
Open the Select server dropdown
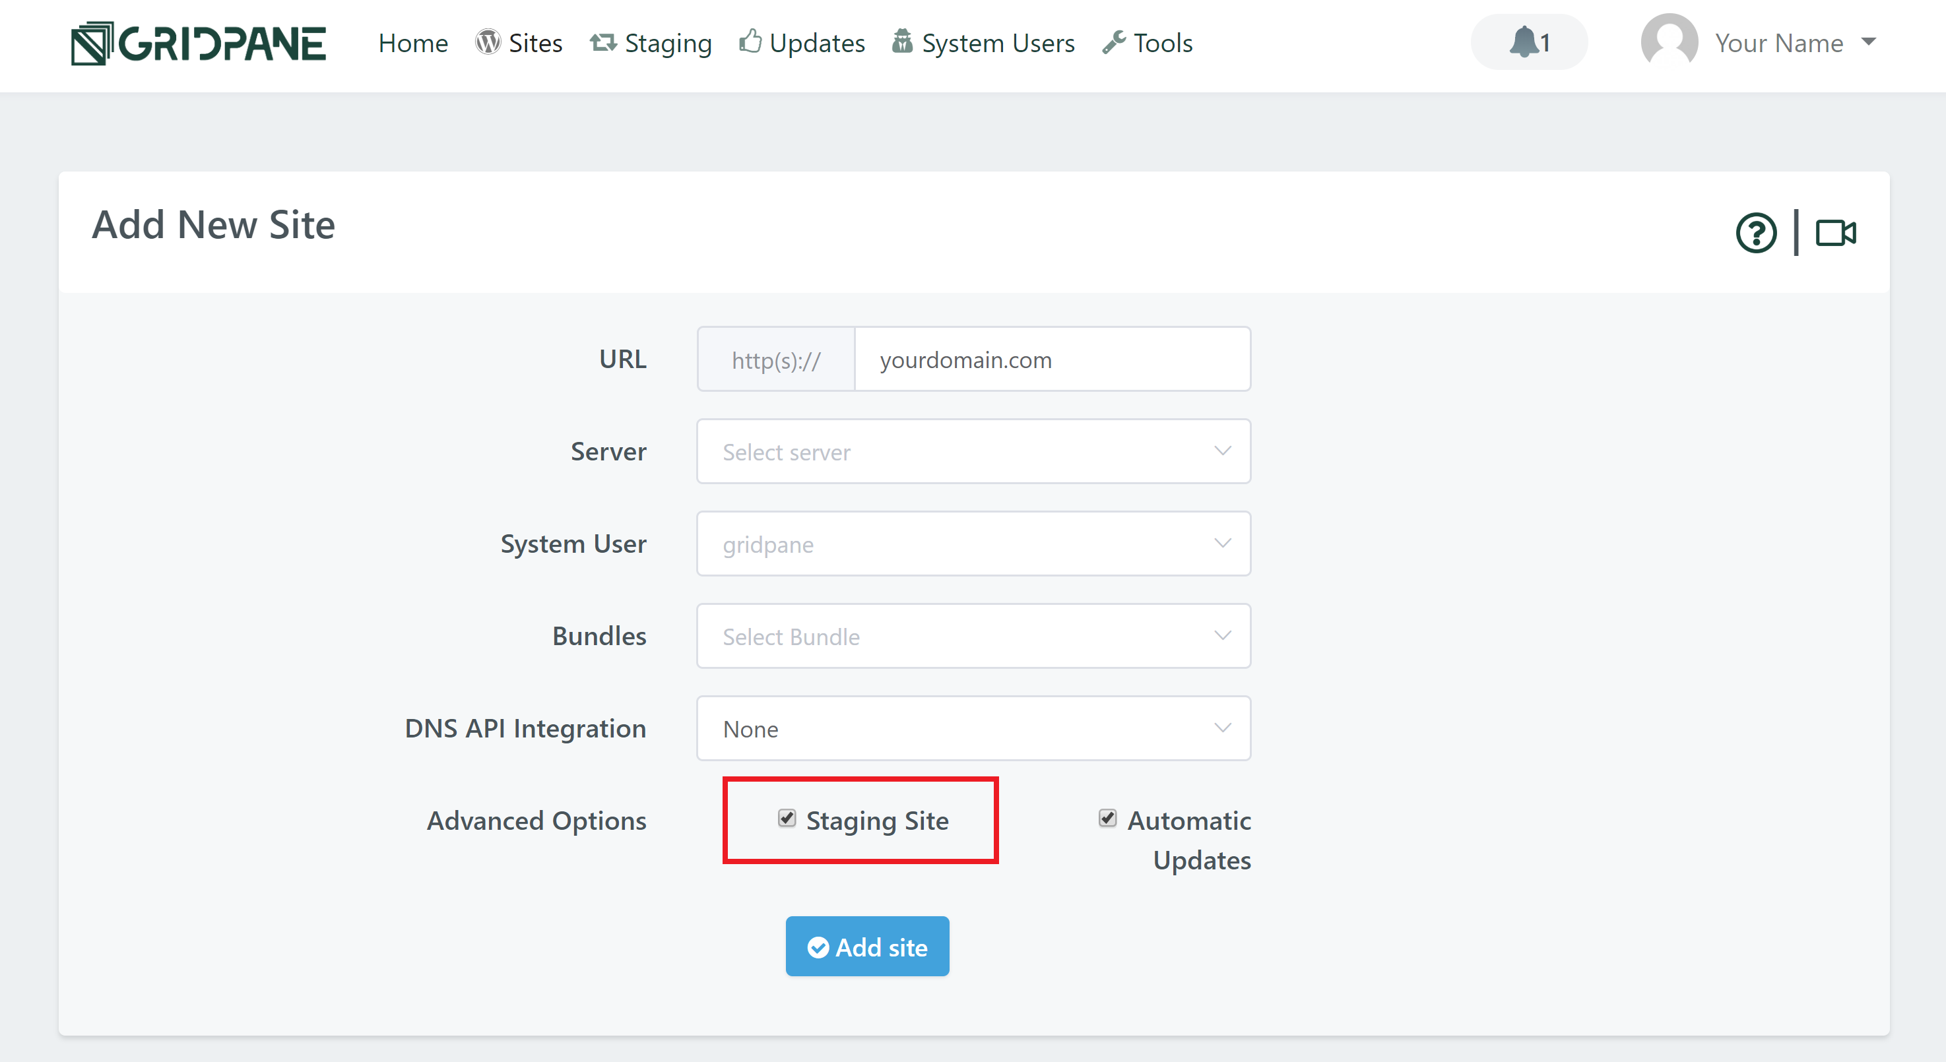click(x=974, y=452)
